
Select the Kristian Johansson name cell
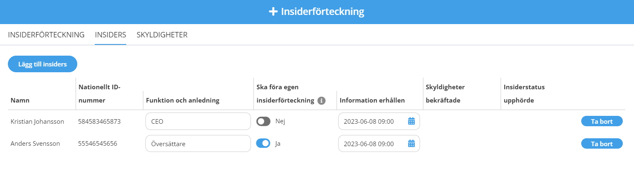pyautogui.click(x=37, y=121)
